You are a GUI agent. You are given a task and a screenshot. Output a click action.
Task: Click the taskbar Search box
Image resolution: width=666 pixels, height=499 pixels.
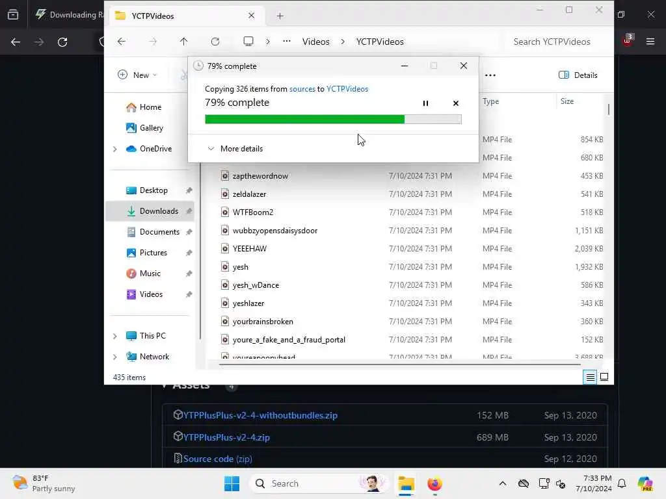pos(319,483)
